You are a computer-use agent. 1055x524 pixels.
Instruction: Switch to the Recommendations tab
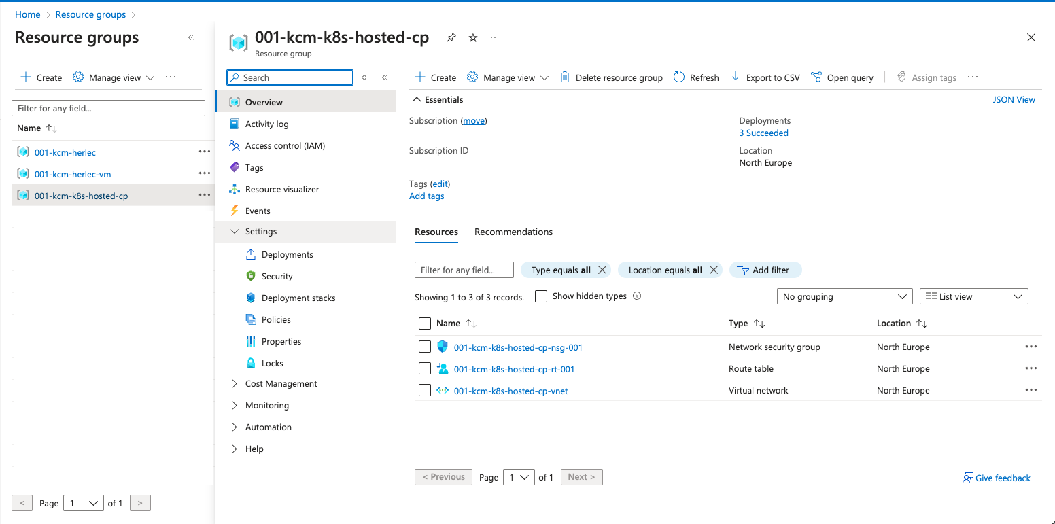pyautogui.click(x=513, y=232)
